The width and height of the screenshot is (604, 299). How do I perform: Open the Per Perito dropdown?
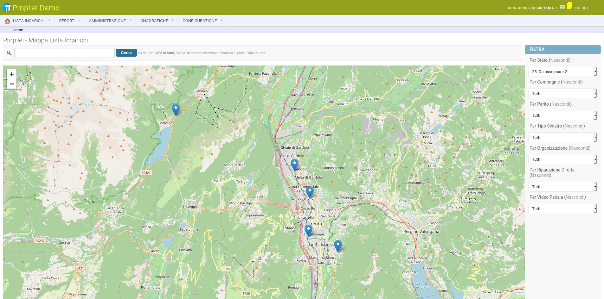[x=562, y=115]
